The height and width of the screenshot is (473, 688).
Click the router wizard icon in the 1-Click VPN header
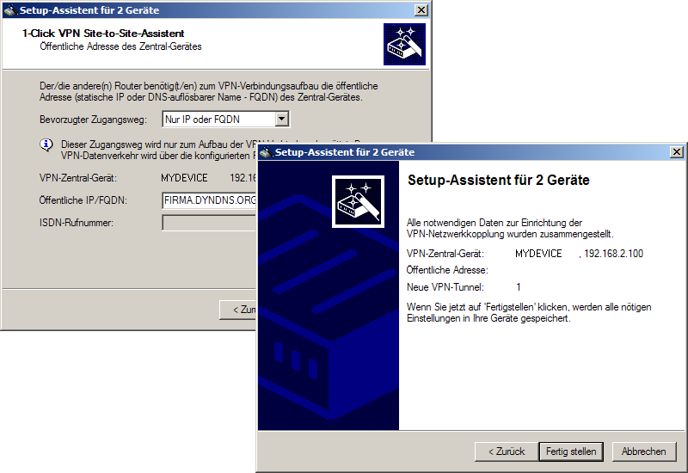click(x=404, y=44)
